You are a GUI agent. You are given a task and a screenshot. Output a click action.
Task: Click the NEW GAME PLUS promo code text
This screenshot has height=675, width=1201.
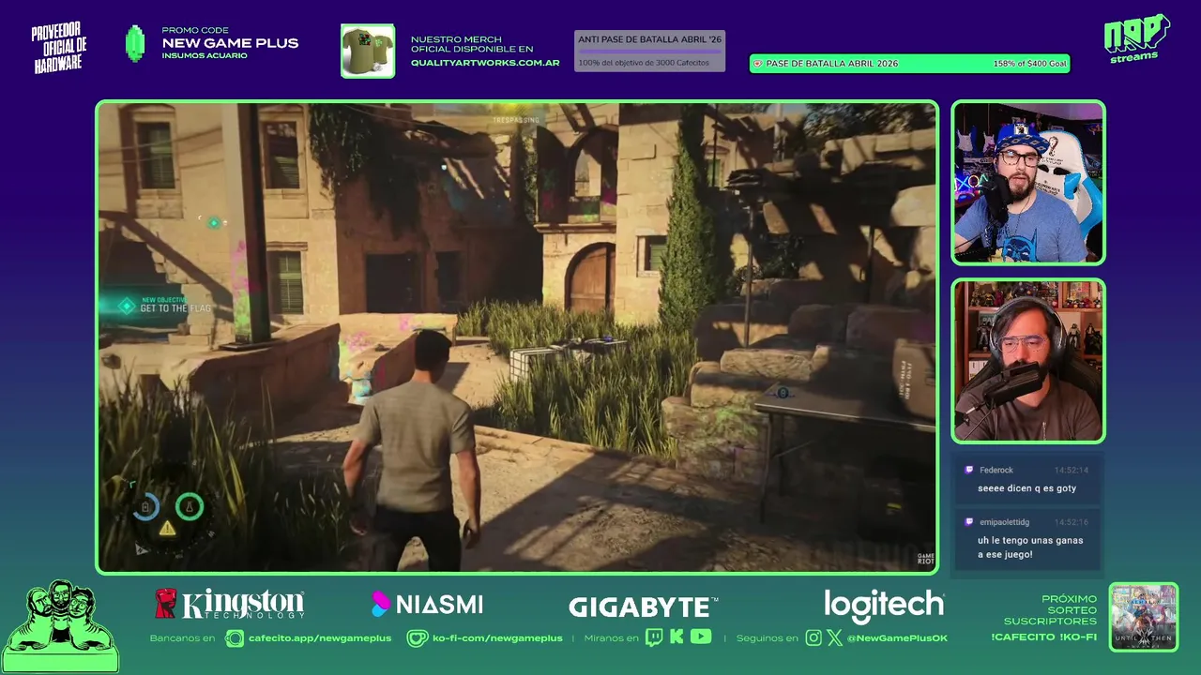click(x=230, y=43)
